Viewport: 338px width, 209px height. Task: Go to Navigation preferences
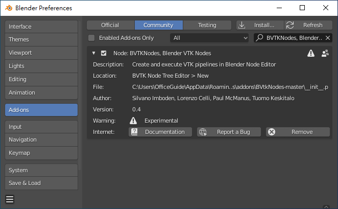(41, 140)
